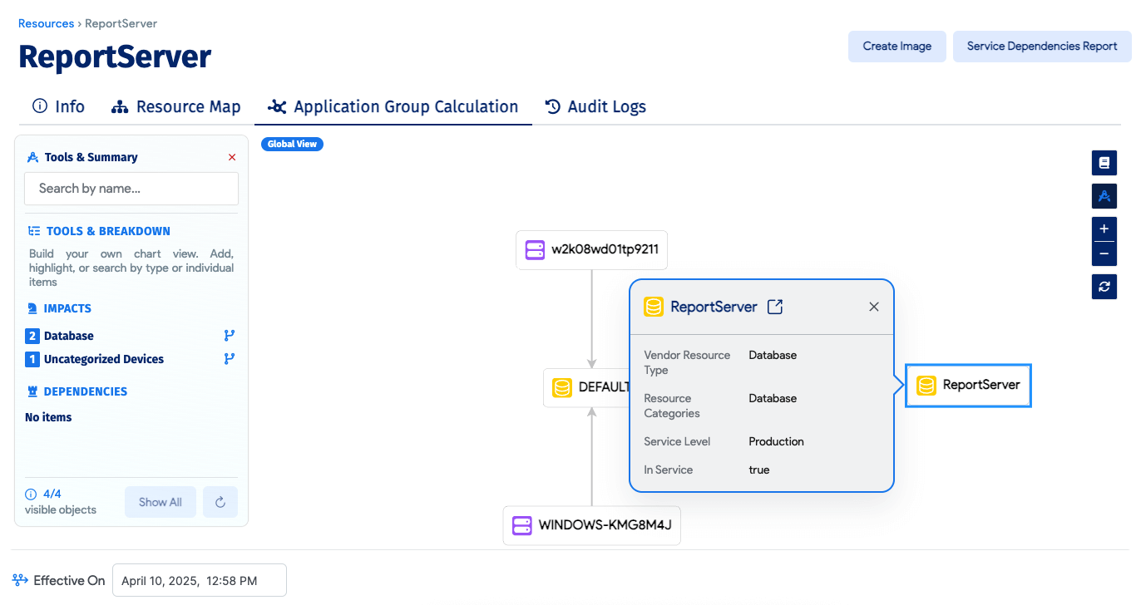Open the Service Dependencies Report
The width and height of the screenshot is (1141, 605).
1041,47
